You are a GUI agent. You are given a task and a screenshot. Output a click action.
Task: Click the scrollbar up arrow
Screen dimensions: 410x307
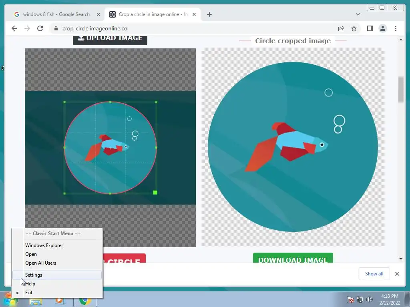tap(401, 40)
